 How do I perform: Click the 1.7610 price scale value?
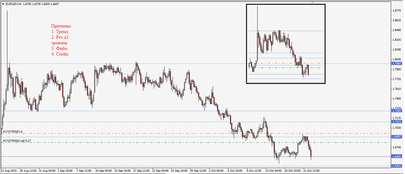tap(396, 89)
